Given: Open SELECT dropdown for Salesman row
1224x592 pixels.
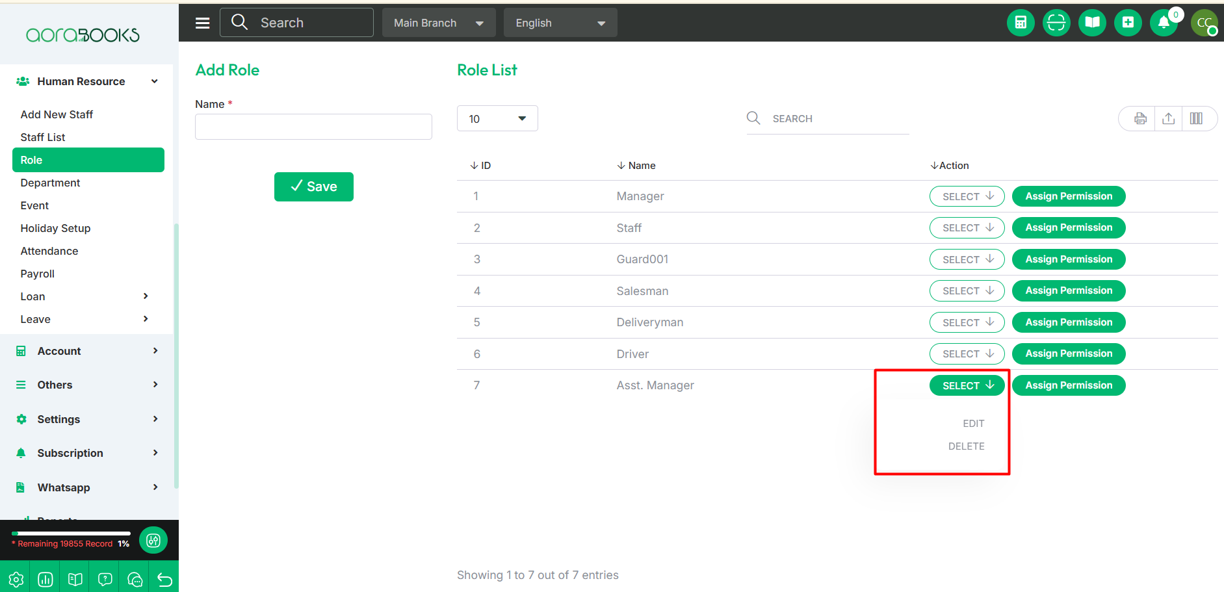Looking at the screenshot, I should pyautogui.click(x=967, y=290).
